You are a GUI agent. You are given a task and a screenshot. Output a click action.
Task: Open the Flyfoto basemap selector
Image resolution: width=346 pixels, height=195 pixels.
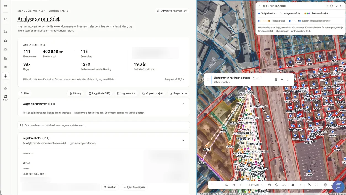coord(255,185)
